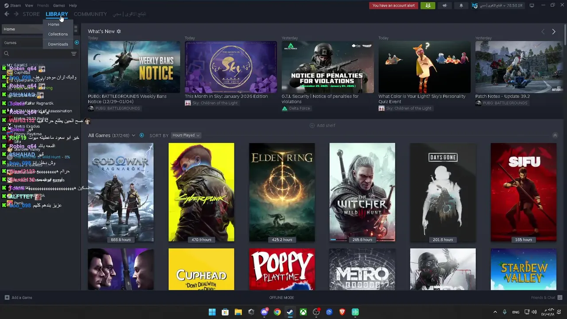This screenshot has width=567, height=319.
Task: Open the PUBG Patch Notes Update 39.2 thumbnail
Action: point(519,67)
